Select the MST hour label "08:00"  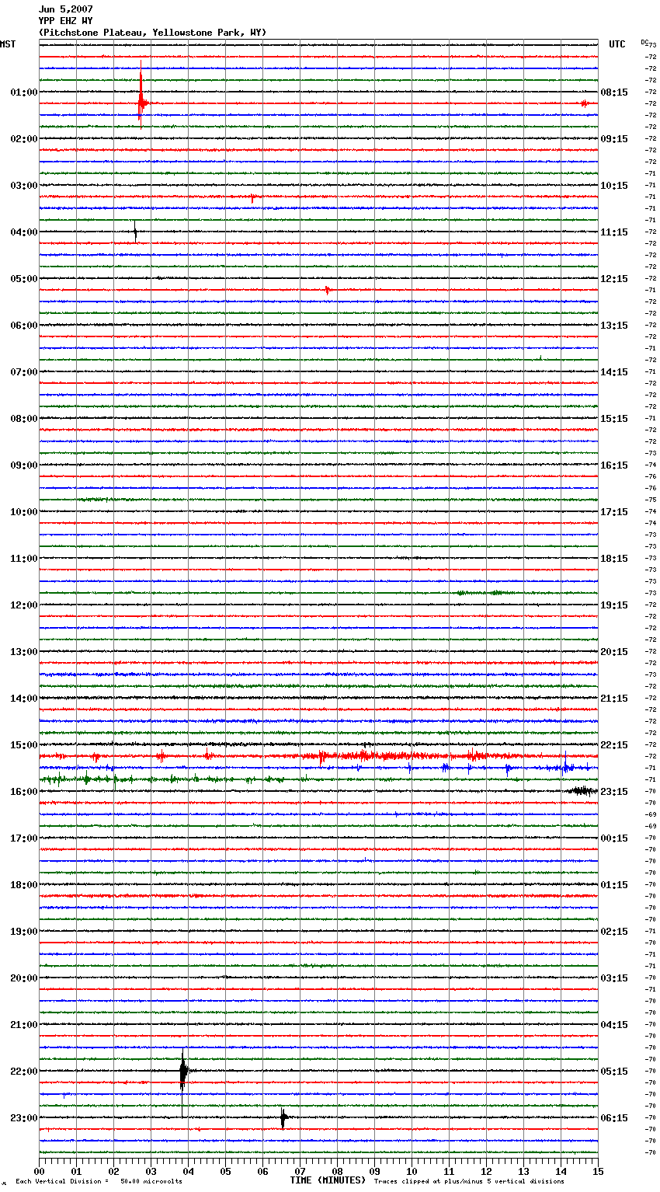23,418
